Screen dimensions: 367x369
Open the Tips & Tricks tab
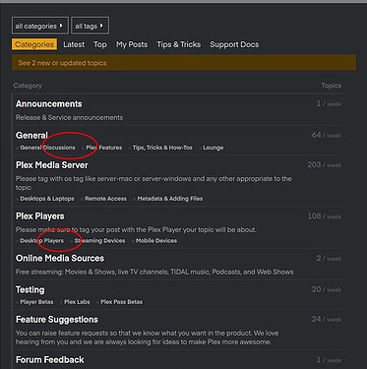(179, 44)
